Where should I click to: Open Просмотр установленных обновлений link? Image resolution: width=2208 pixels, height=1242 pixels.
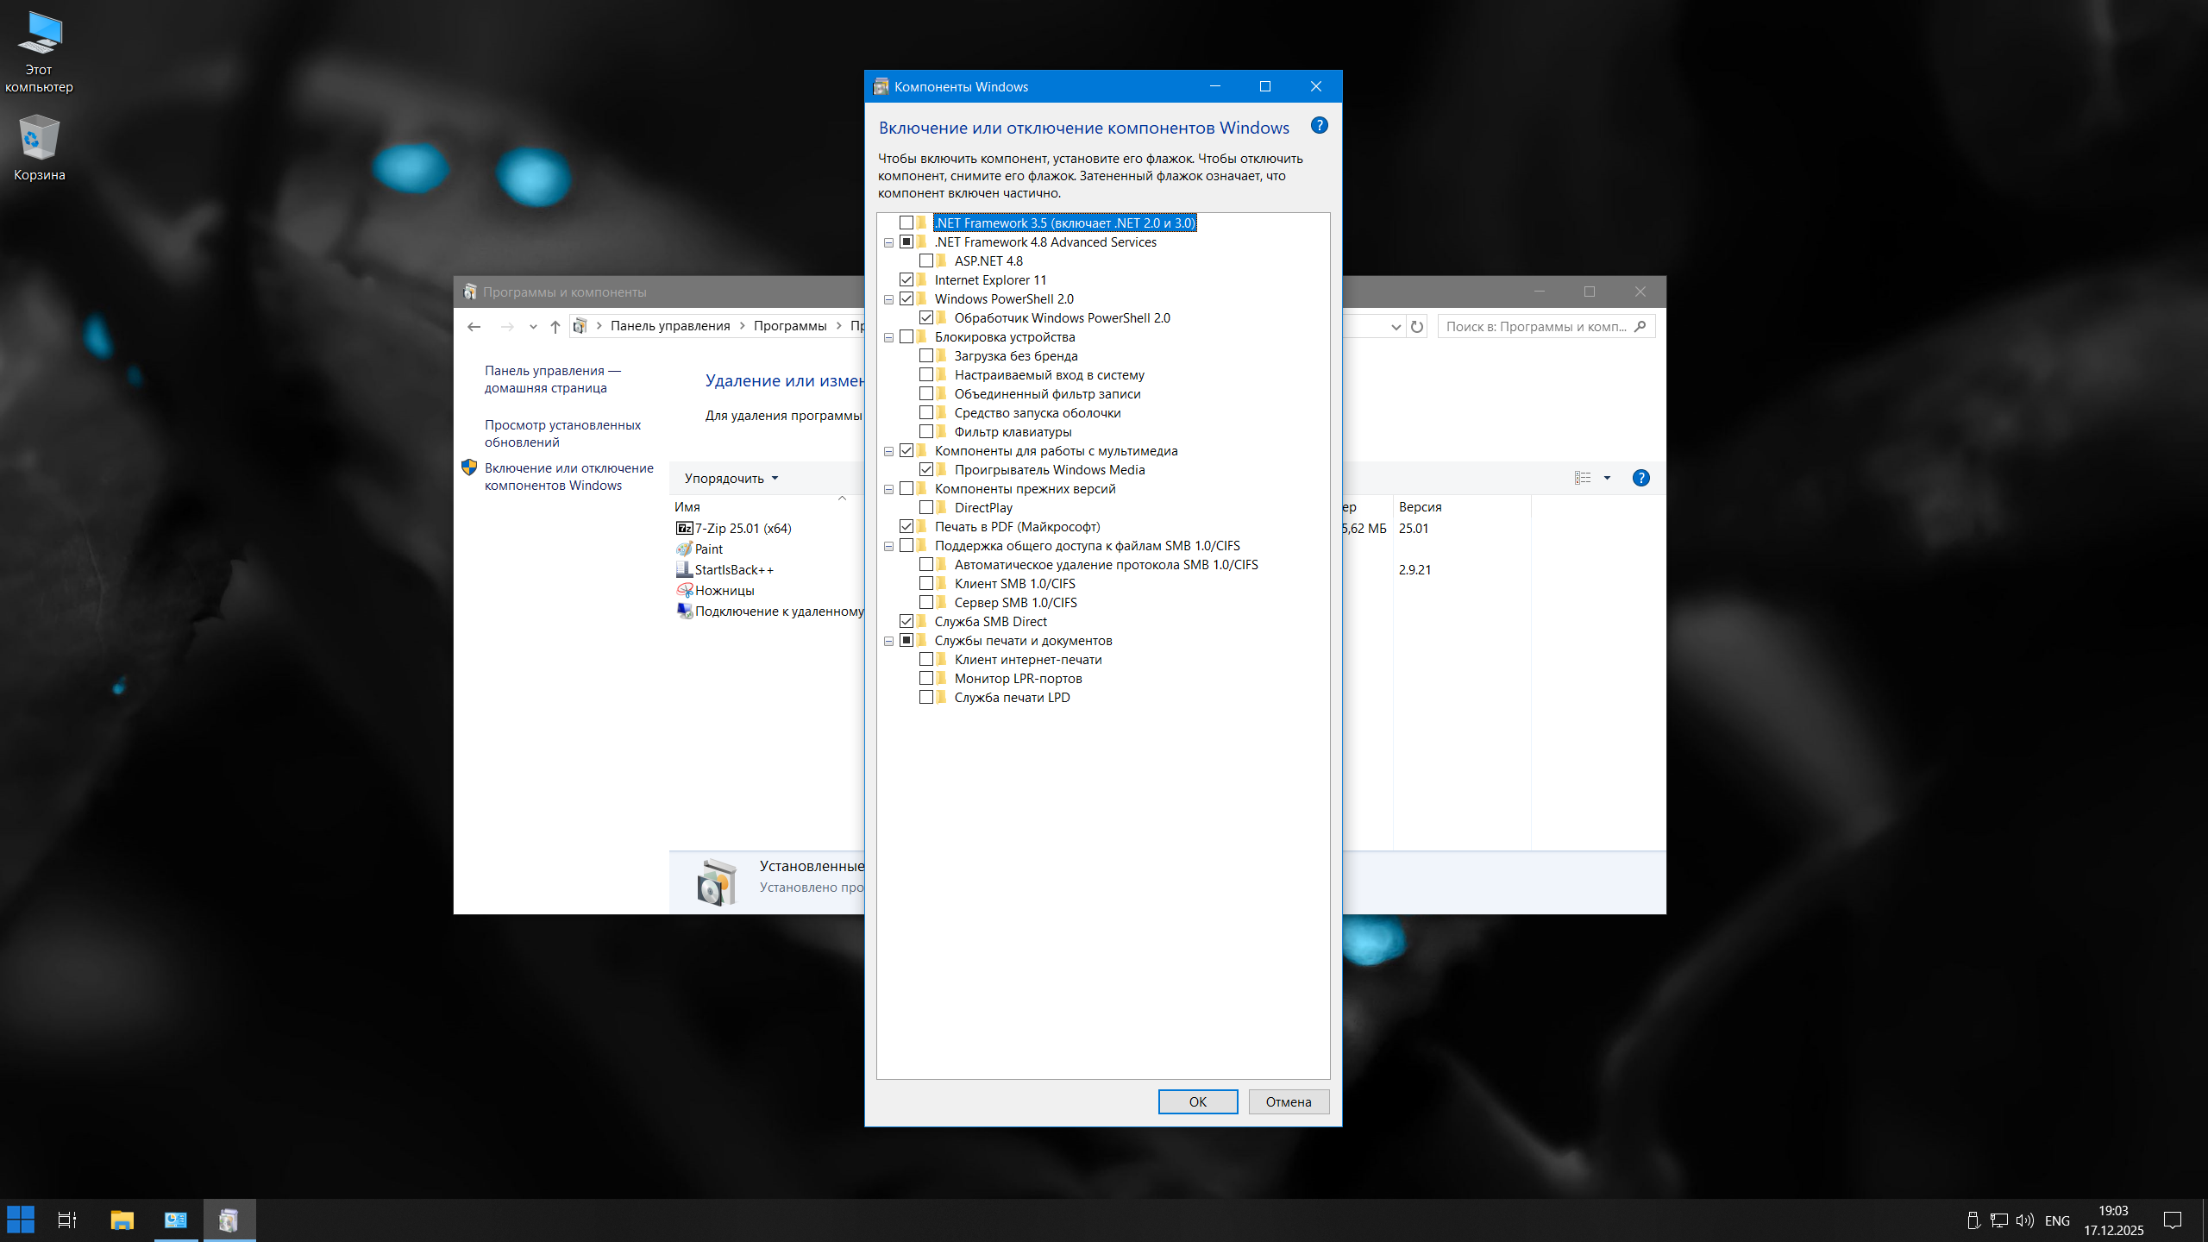(x=562, y=433)
